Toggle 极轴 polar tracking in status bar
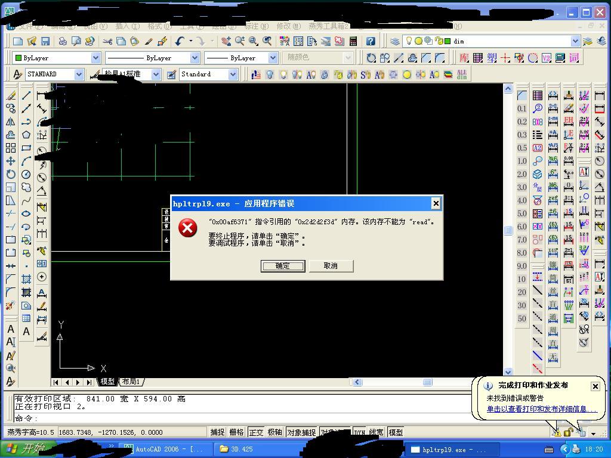The height and width of the screenshot is (458, 611). click(274, 432)
